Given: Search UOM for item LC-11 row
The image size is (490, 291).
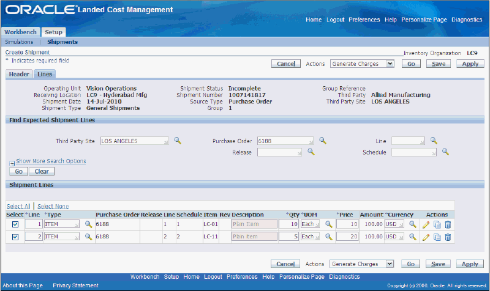Looking at the screenshot, I should (328, 237).
